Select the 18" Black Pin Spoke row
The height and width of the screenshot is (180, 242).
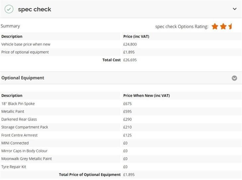[x=121, y=103]
